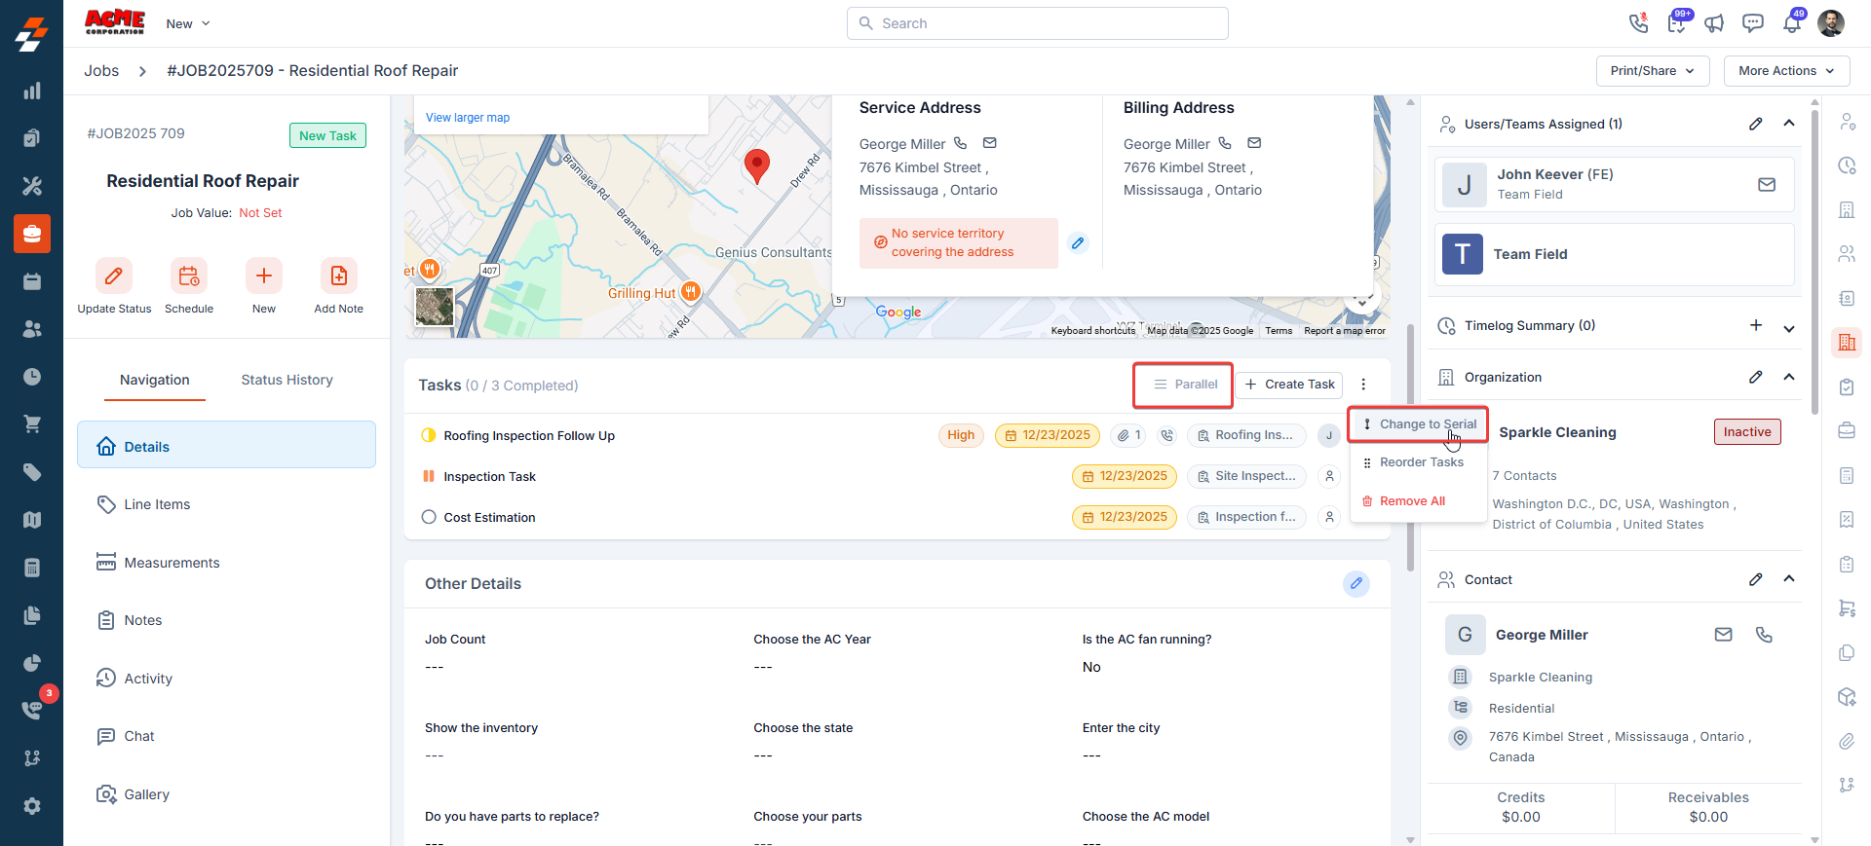Switch to the Status History tab
The image size is (1871, 846).
[x=286, y=380]
